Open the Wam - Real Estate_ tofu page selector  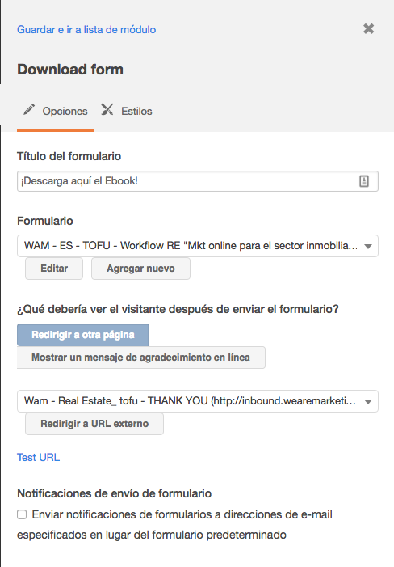[198, 401]
